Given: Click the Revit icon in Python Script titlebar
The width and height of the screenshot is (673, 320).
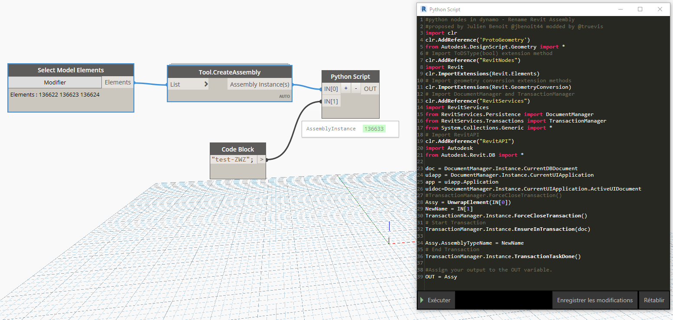Looking at the screenshot, I should (x=423, y=9).
